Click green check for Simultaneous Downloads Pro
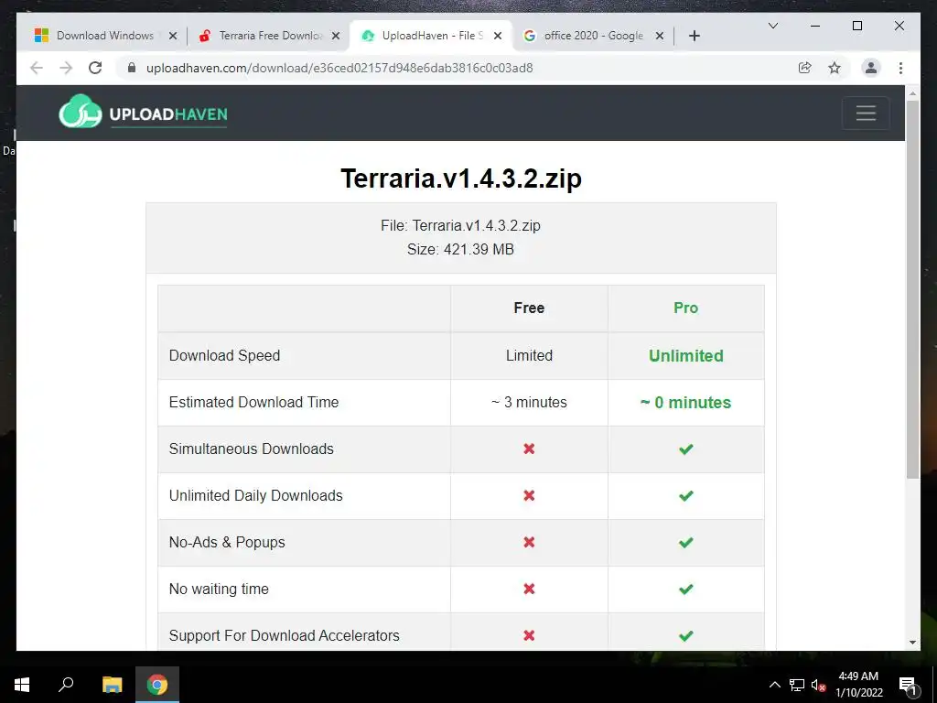 (686, 449)
